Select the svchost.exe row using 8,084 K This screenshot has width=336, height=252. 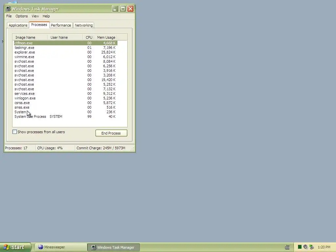[66, 61]
